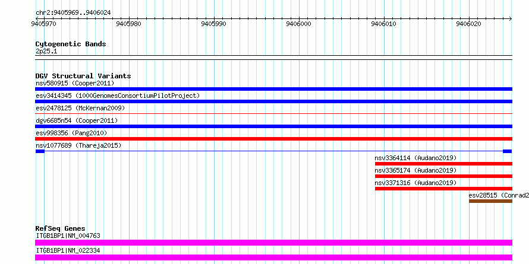
Task: Click the 9406020 ruler position
Action: point(468,24)
